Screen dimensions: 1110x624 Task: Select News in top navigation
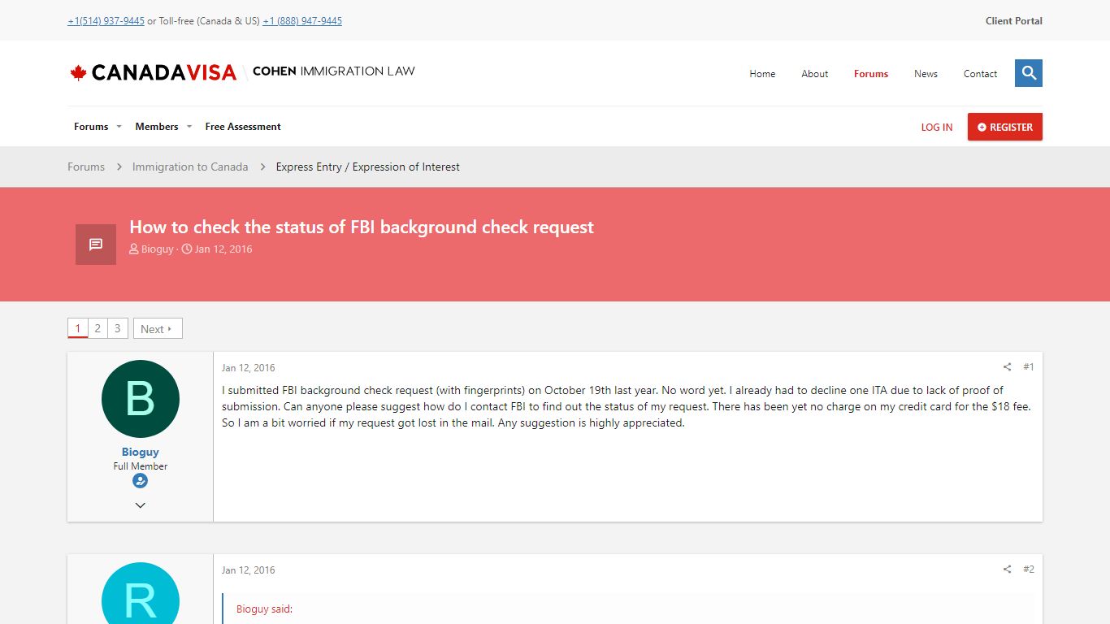click(x=926, y=74)
